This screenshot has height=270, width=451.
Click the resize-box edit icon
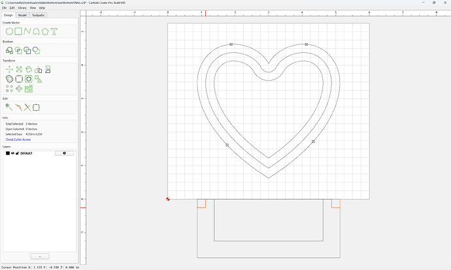coord(36,108)
